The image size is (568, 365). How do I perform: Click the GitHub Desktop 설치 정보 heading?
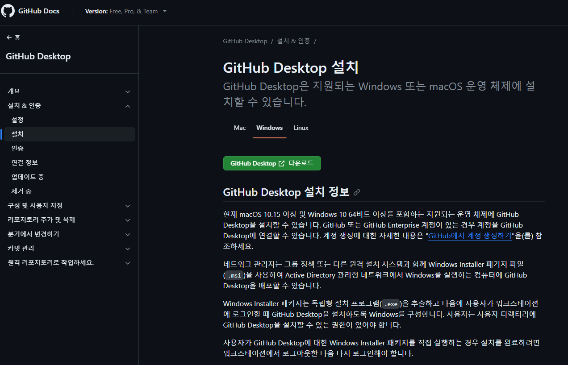pos(286,192)
